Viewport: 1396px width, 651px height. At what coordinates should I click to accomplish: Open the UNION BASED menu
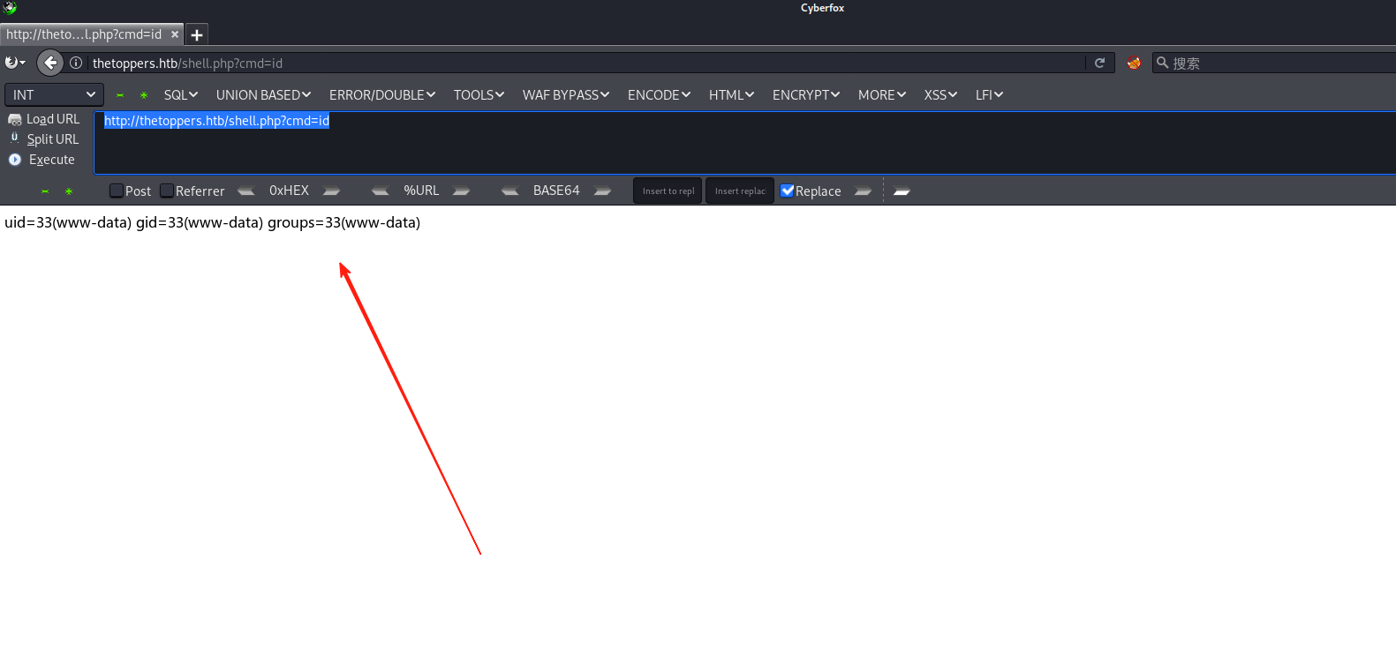(263, 94)
